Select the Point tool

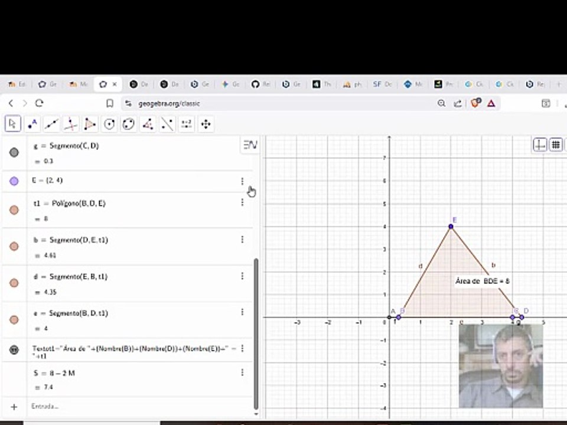click(x=32, y=124)
